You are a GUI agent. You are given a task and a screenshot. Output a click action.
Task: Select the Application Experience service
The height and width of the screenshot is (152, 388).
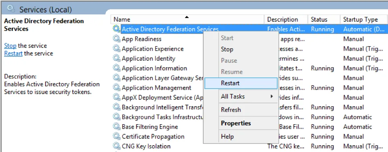point(153,49)
